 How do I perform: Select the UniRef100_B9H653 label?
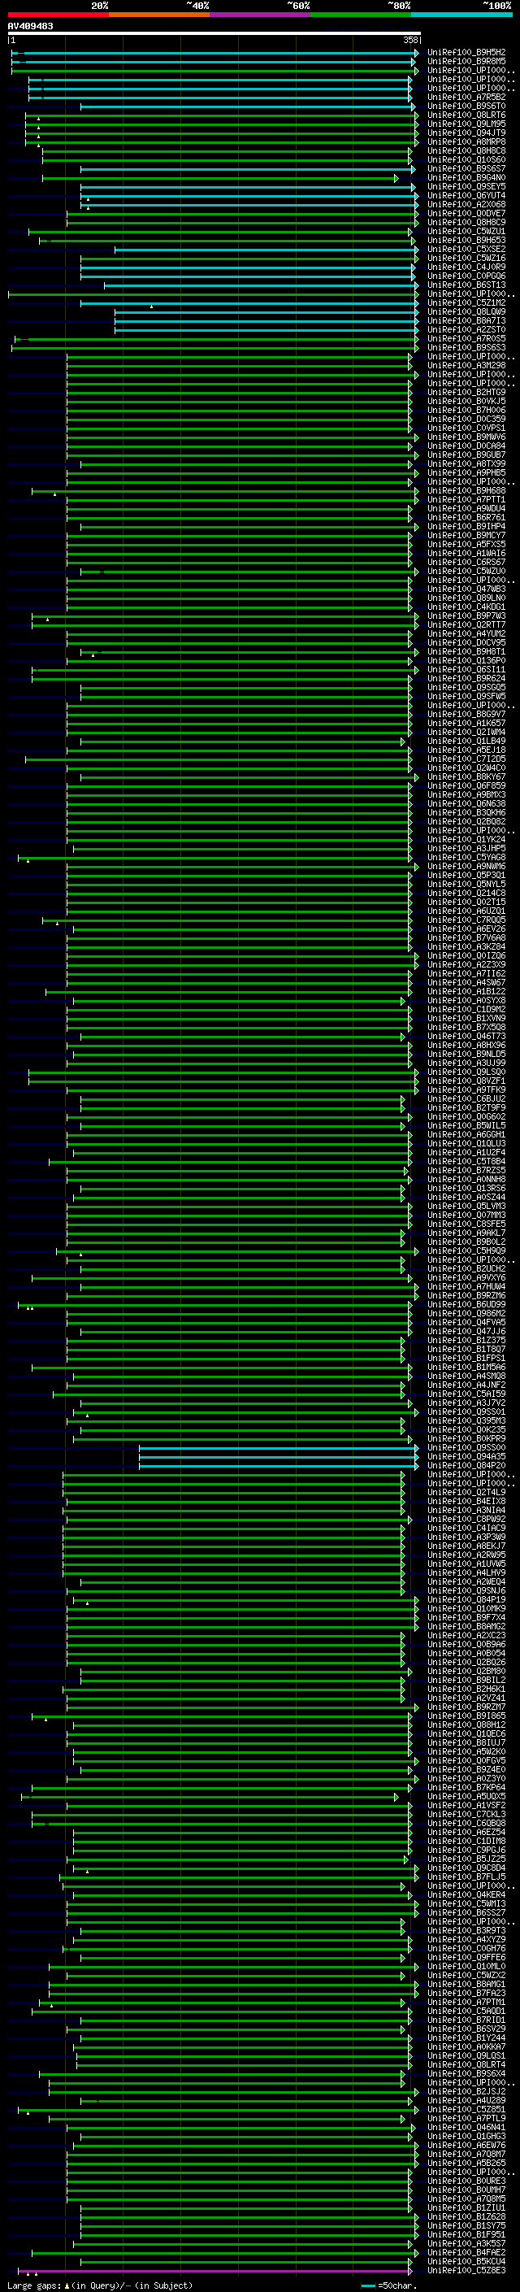point(466,240)
